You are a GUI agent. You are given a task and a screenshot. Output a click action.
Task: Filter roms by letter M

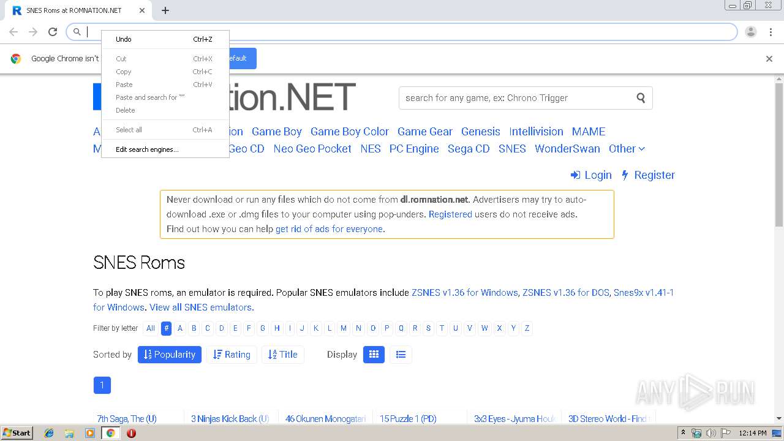pyautogui.click(x=344, y=328)
